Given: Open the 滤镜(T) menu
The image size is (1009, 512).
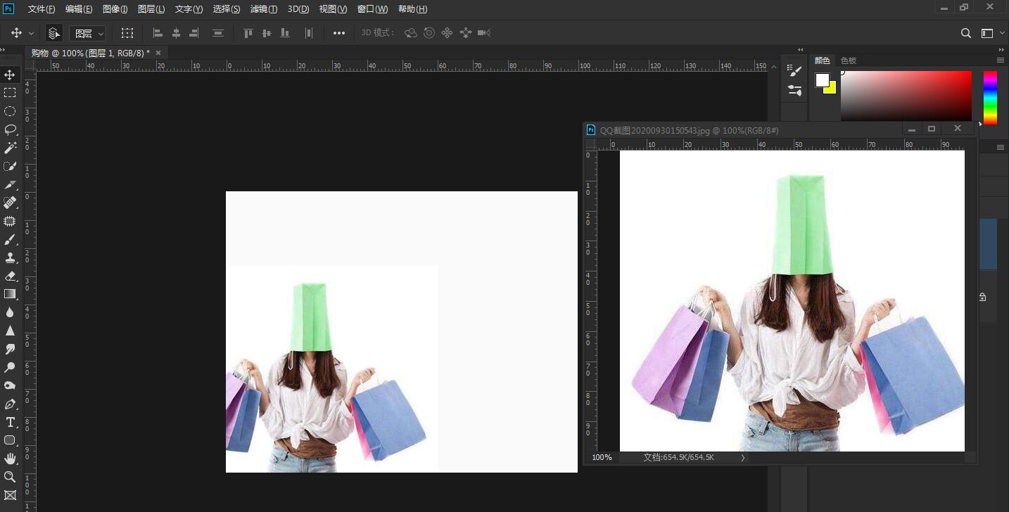Looking at the screenshot, I should (264, 9).
